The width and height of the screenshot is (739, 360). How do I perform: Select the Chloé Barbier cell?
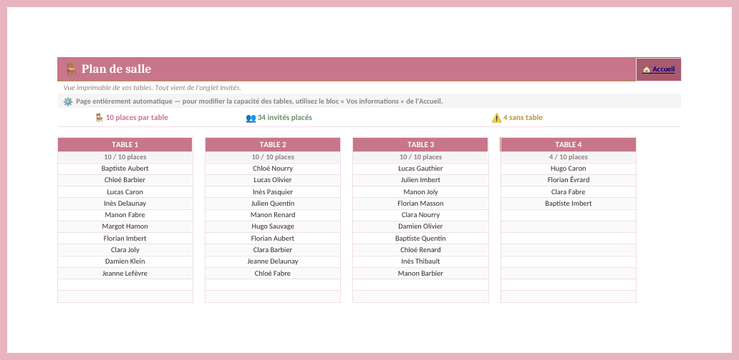[125, 180]
